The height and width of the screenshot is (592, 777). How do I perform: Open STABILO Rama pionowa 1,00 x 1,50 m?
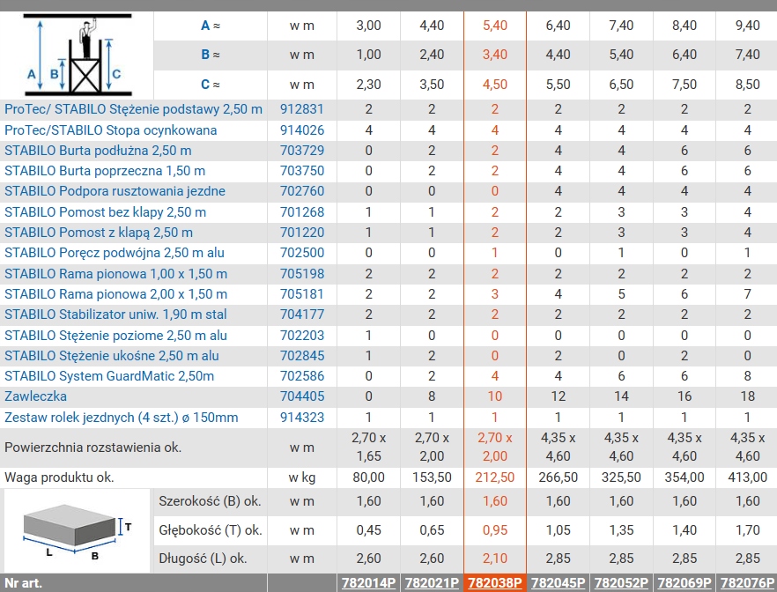coord(115,273)
